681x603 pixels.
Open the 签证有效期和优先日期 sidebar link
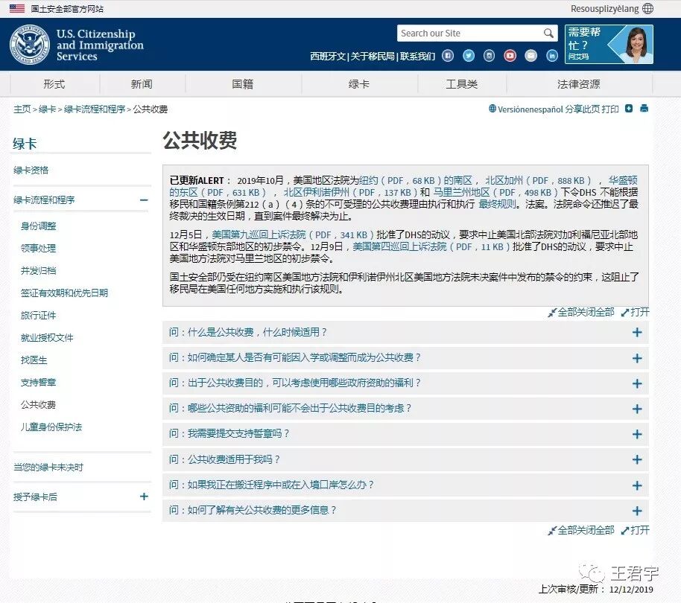tap(64, 293)
